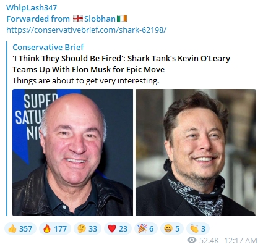The height and width of the screenshot is (247, 263).
Task: Click the Ireland flag emoji after Siobhan
Action: 122,19
